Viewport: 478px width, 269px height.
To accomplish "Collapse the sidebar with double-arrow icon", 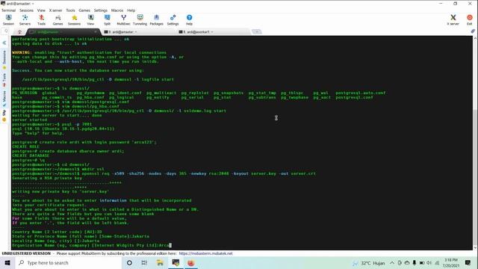I will point(4,43).
